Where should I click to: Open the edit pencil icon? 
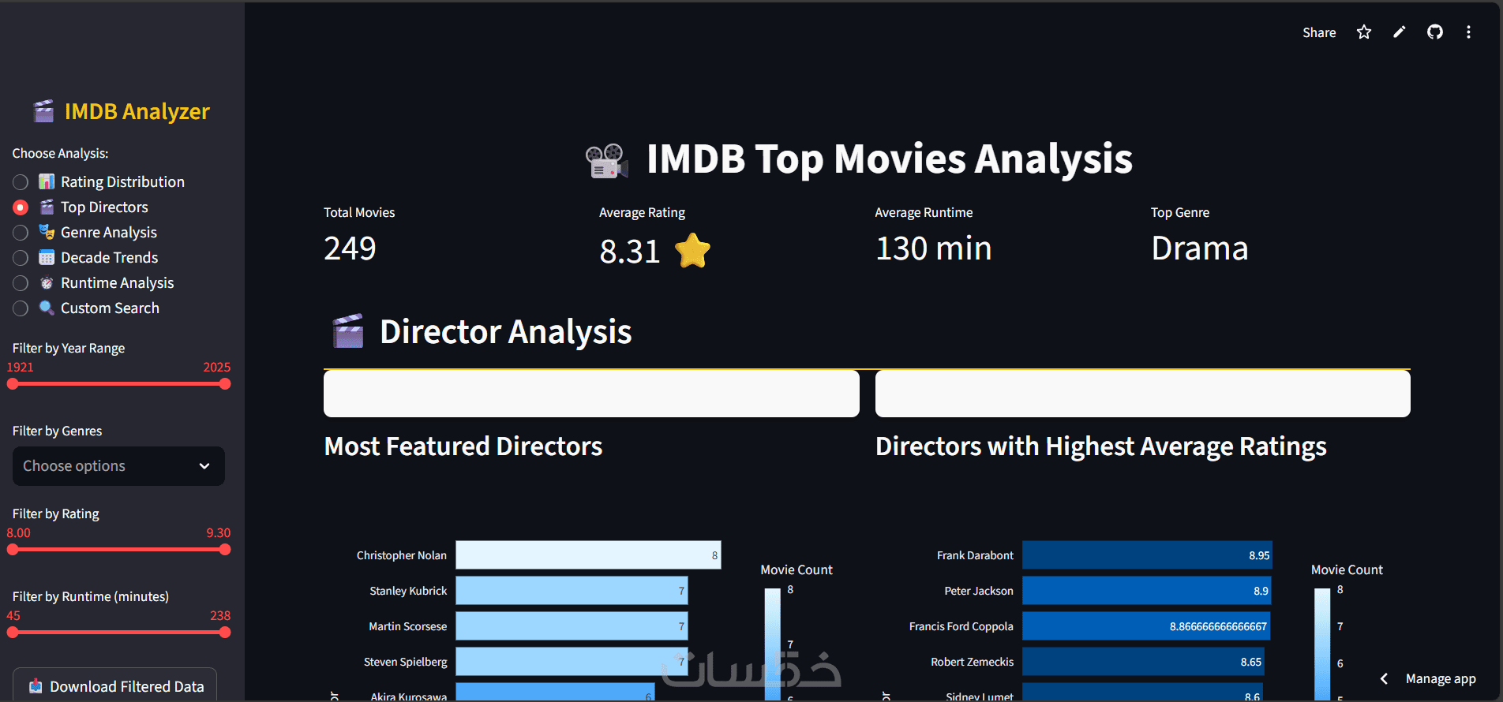1400,32
